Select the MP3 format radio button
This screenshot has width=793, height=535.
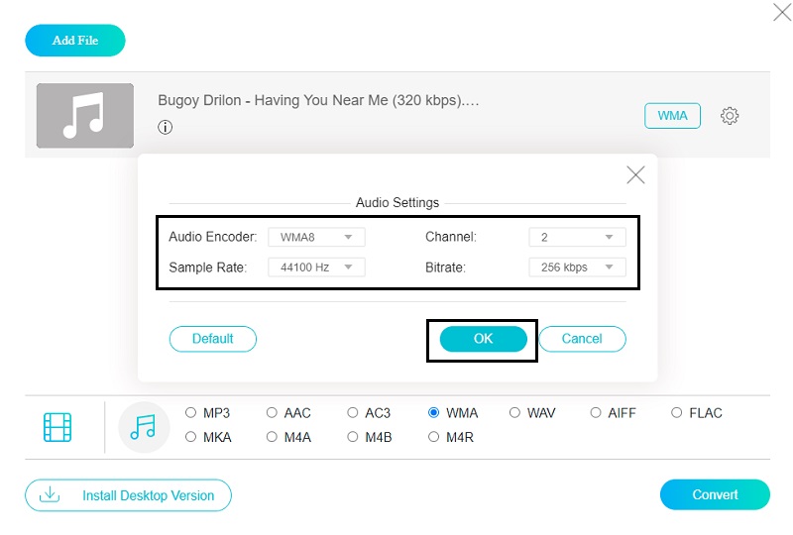coord(191,413)
